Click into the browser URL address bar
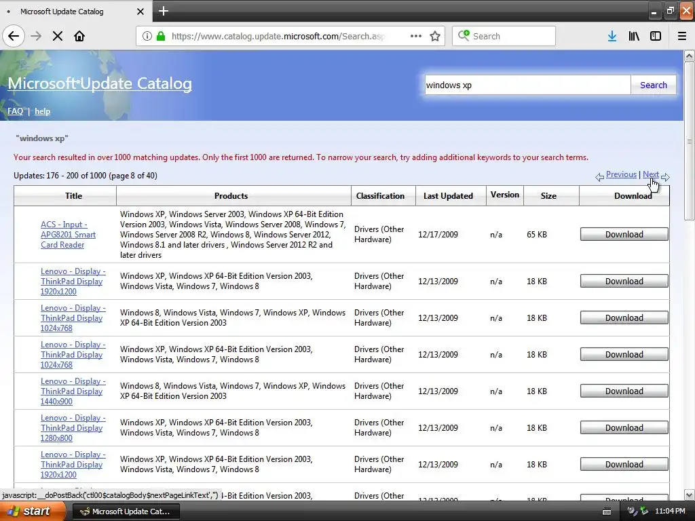Image resolution: width=695 pixels, height=521 pixels. (278, 36)
